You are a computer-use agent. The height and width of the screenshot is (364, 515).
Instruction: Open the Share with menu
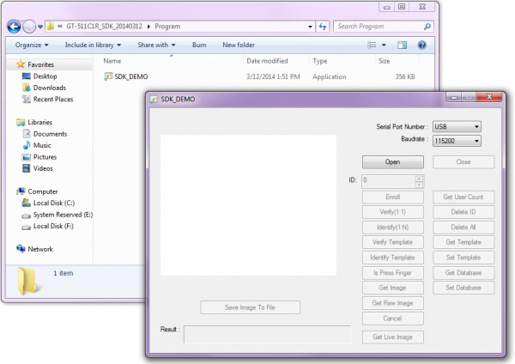coord(156,45)
